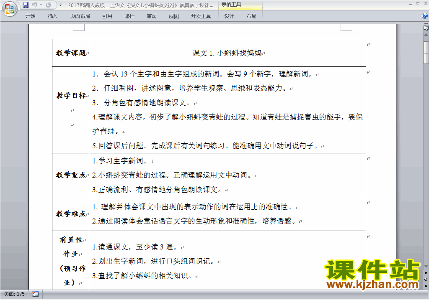Viewport: 429px width, 300px height.
Task: Click the split-window handle above the ruler button
Action: (x=426, y=24)
